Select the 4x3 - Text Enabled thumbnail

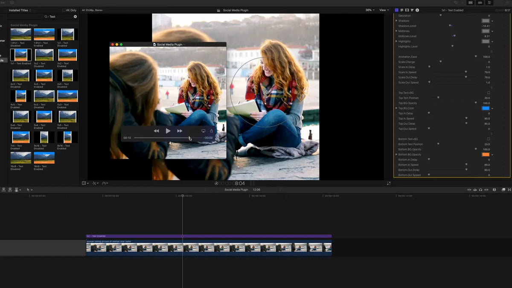44,76
